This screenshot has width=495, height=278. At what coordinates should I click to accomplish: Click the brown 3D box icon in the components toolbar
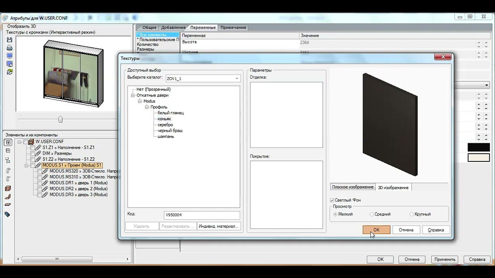click(x=8, y=188)
